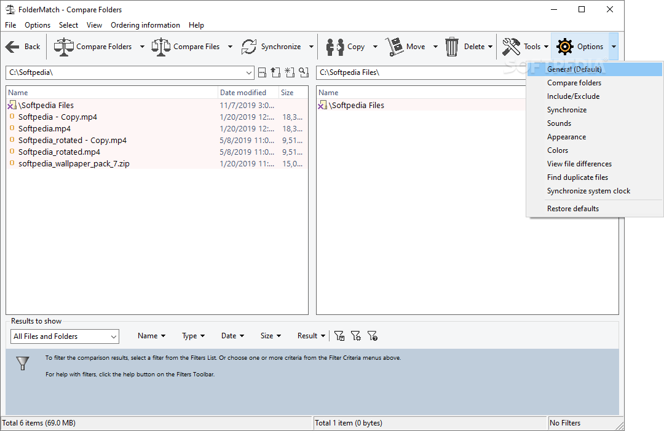Screen dimensions: 664x431
Task: Click the Delete trash can icon
Action: [452, 47]
